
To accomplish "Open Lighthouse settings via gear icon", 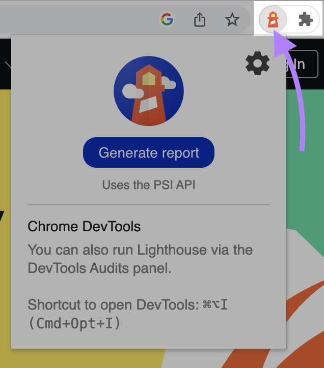I will [x=257, y=64].
